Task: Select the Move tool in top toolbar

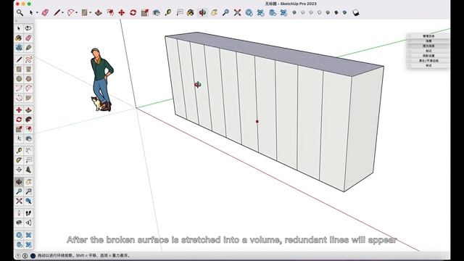Action: coord(121,12)
